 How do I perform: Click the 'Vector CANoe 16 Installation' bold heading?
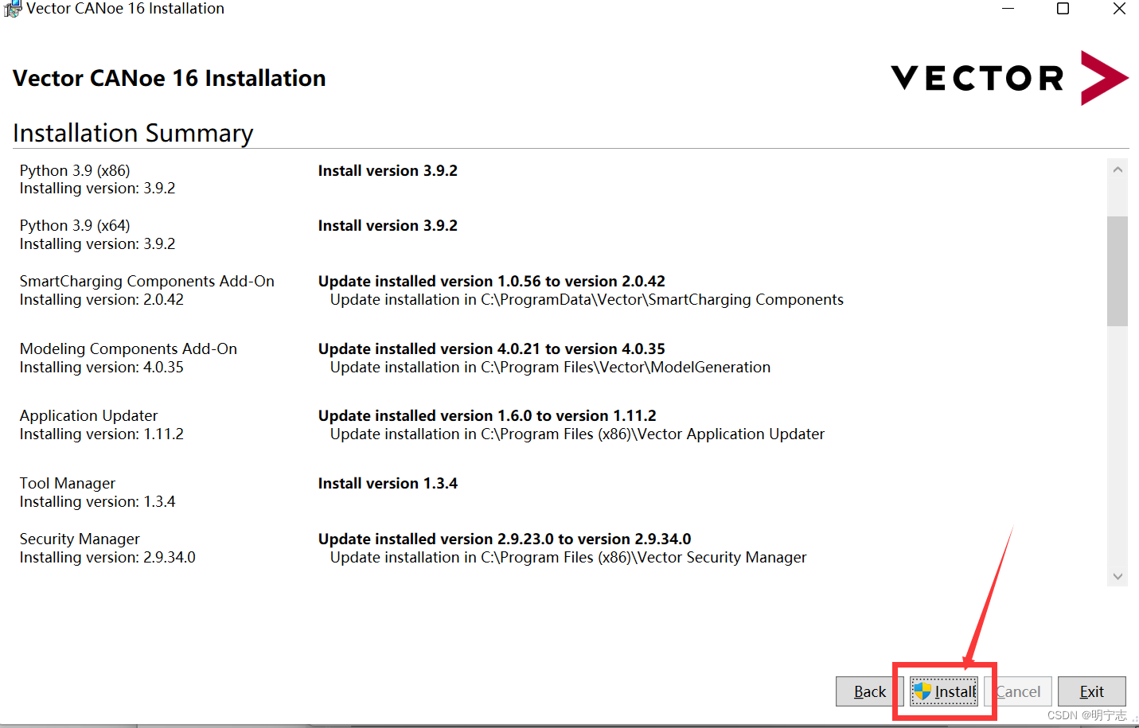170,78
